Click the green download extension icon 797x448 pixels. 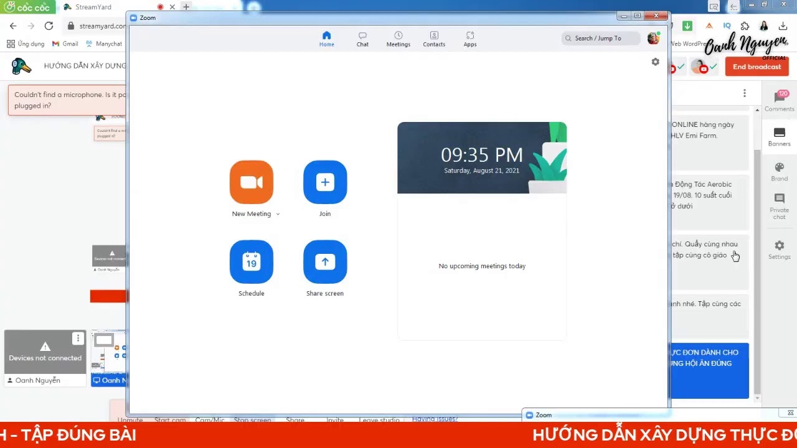tap(687, 26)
